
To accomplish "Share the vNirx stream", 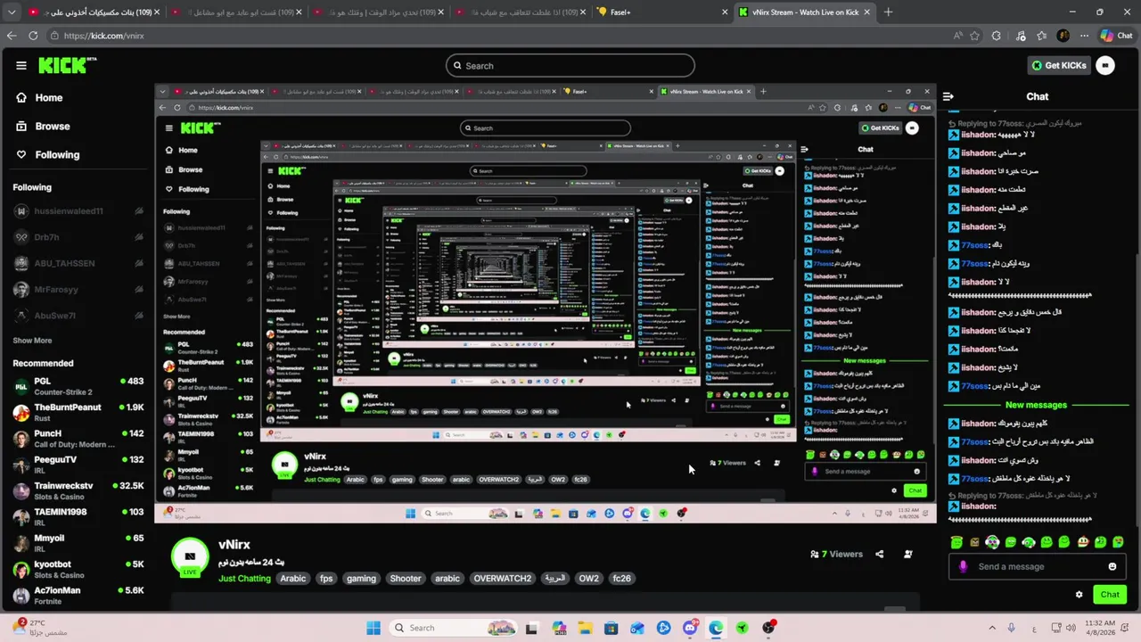I will (x=879, y=554).
